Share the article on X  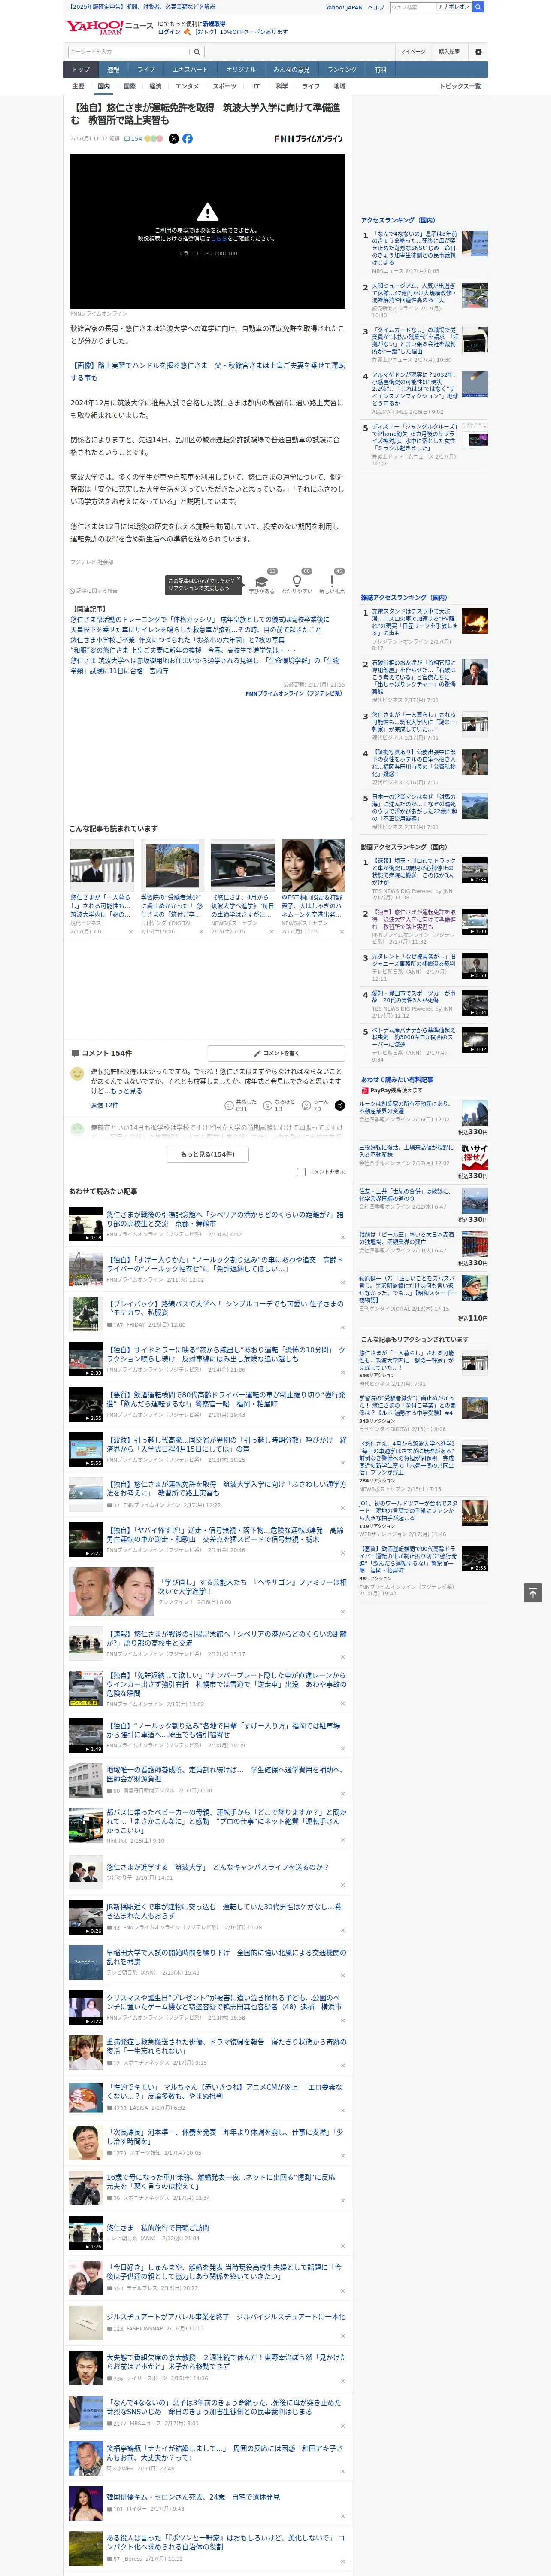[x=173, y=139]
